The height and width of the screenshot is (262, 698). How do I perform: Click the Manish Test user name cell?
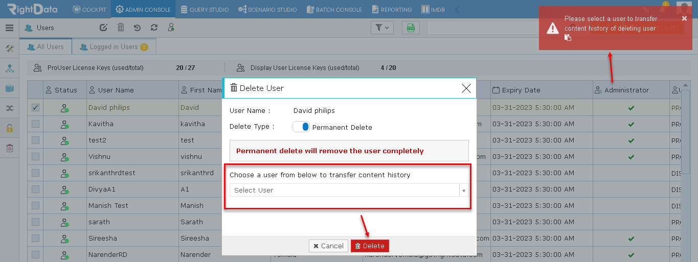click(x=133, y=206)
